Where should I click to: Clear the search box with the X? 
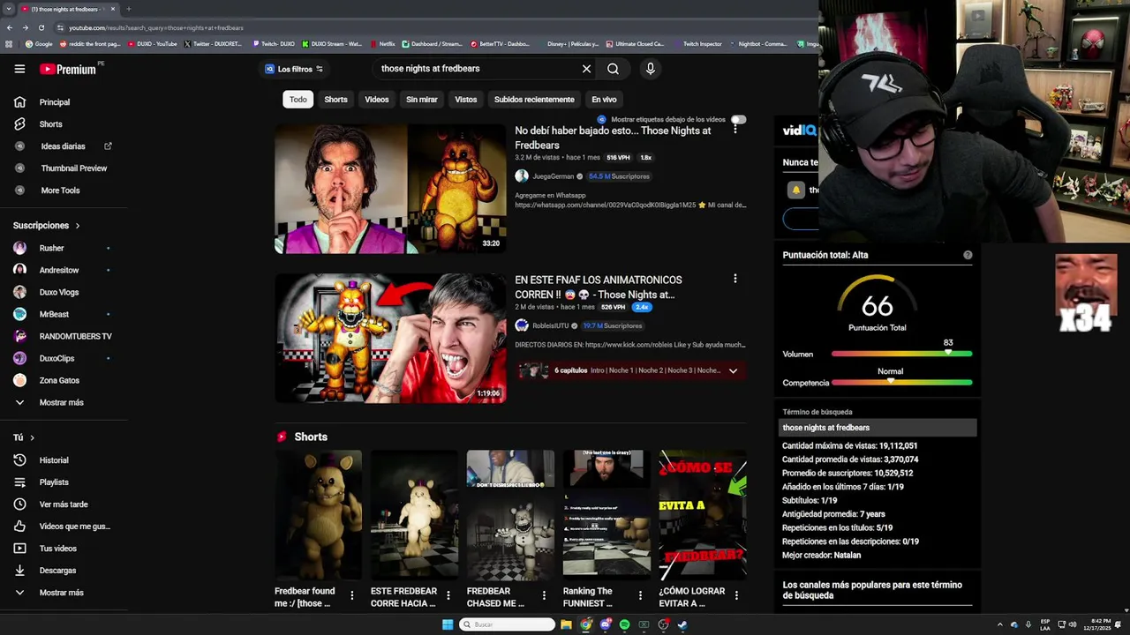pos(586,69)
